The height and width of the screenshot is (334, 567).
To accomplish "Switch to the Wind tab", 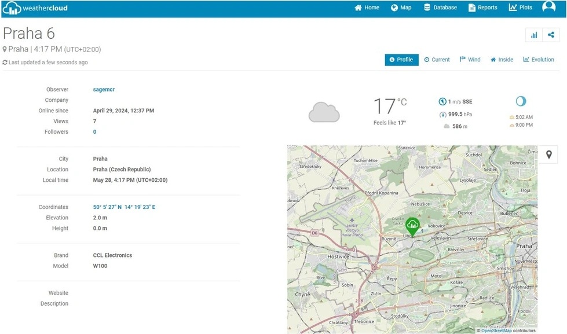I will tap(470, 60).
